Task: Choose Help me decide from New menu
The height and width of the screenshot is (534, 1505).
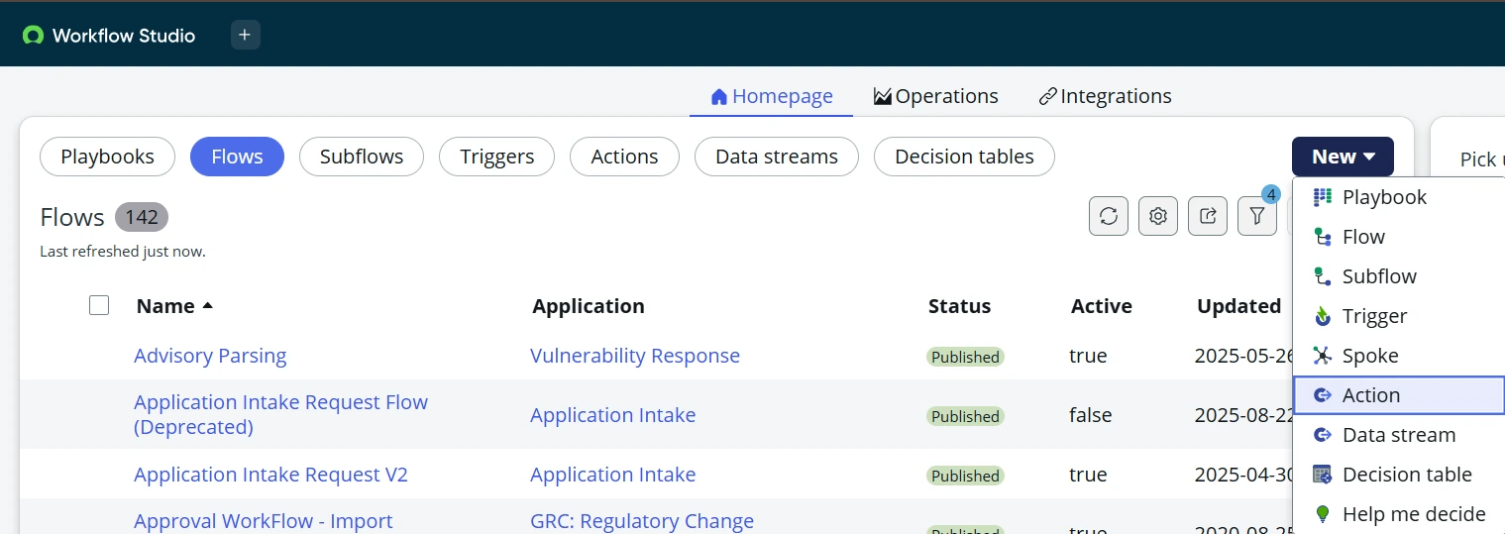Action: 1399,514
